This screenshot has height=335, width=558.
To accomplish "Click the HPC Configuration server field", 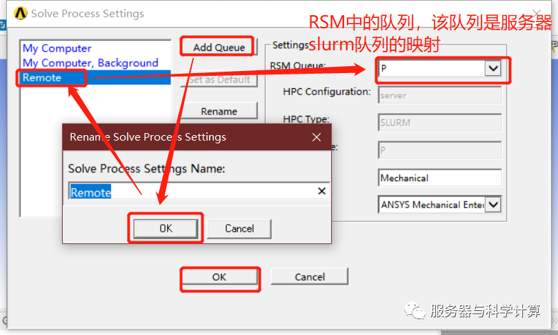I will [x=440, y=95].
